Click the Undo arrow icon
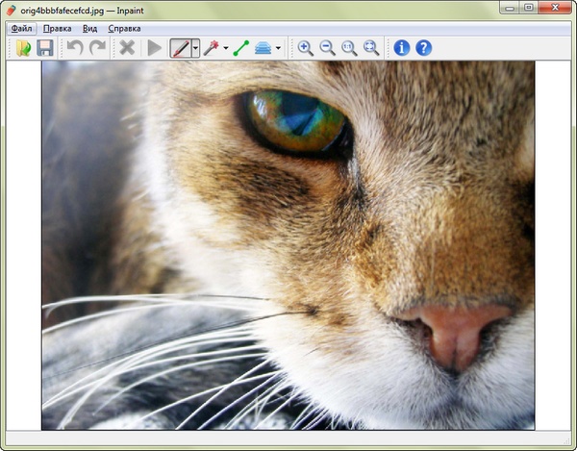Image resolution: width=577 pixels, height=451 pixels. point(75,47)
